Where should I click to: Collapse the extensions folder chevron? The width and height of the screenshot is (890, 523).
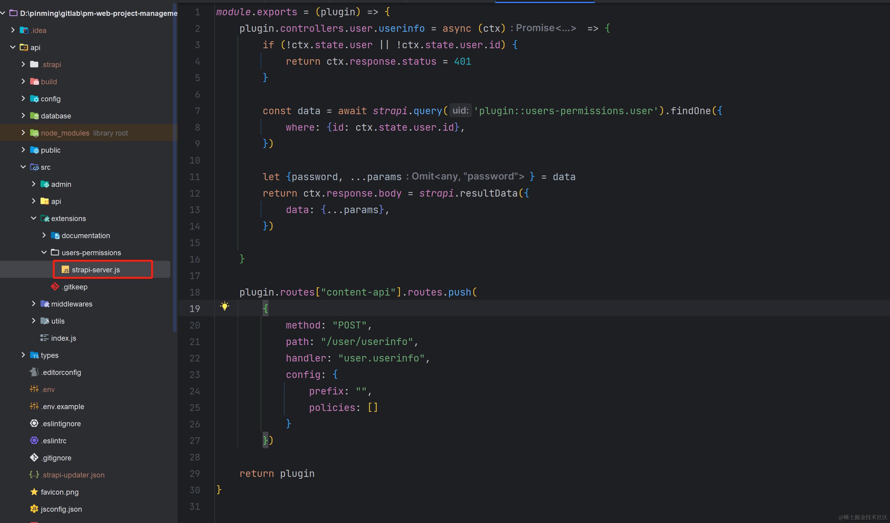click(34, 218)
